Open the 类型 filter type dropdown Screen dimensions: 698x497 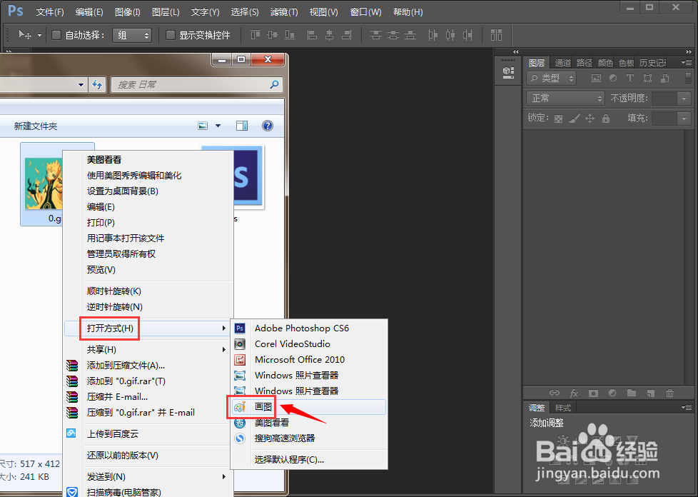tap(552, 79)
